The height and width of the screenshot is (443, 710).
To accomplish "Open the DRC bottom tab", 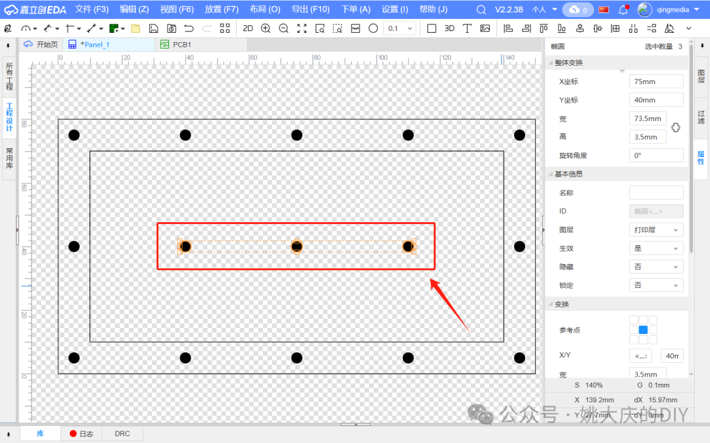I will [122, 434].
